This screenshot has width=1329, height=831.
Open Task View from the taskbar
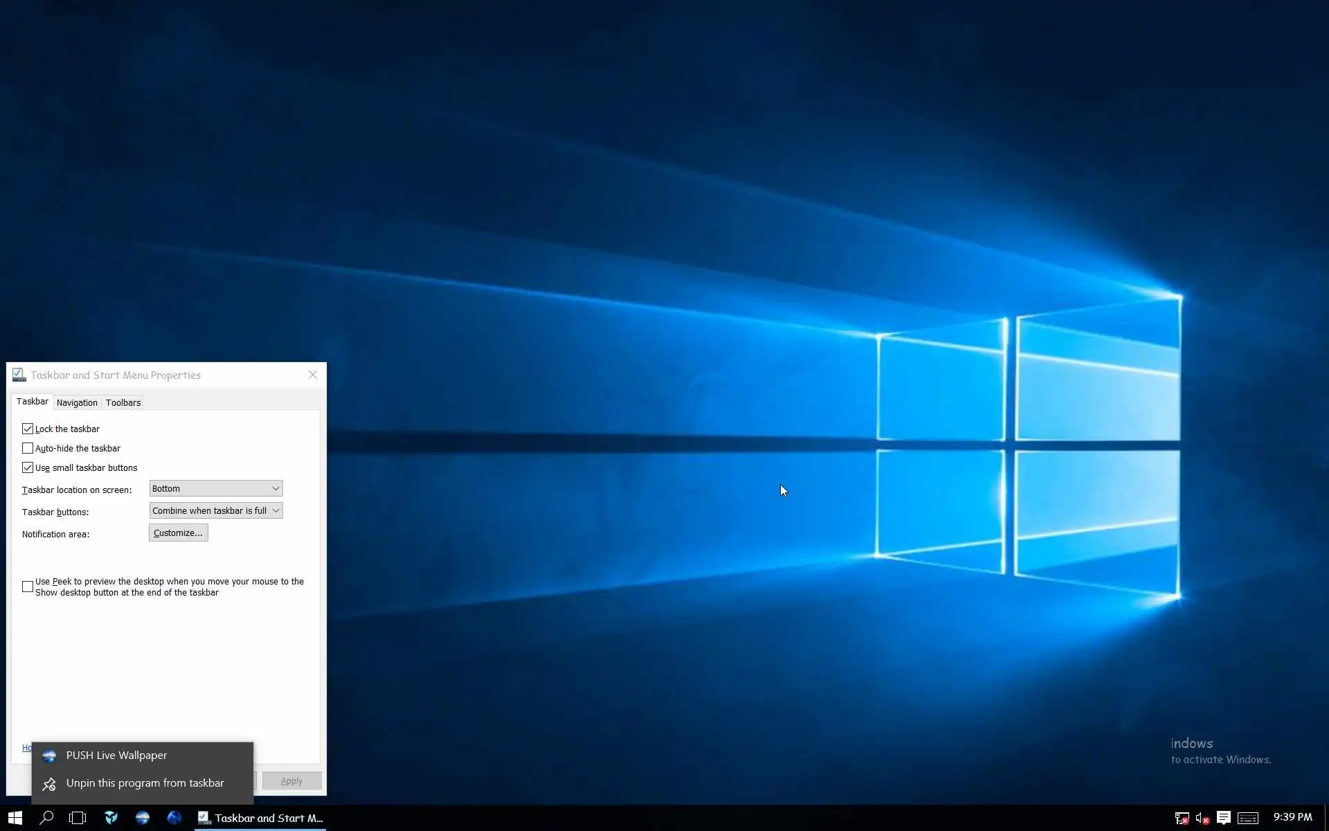[x=78, y=818]
